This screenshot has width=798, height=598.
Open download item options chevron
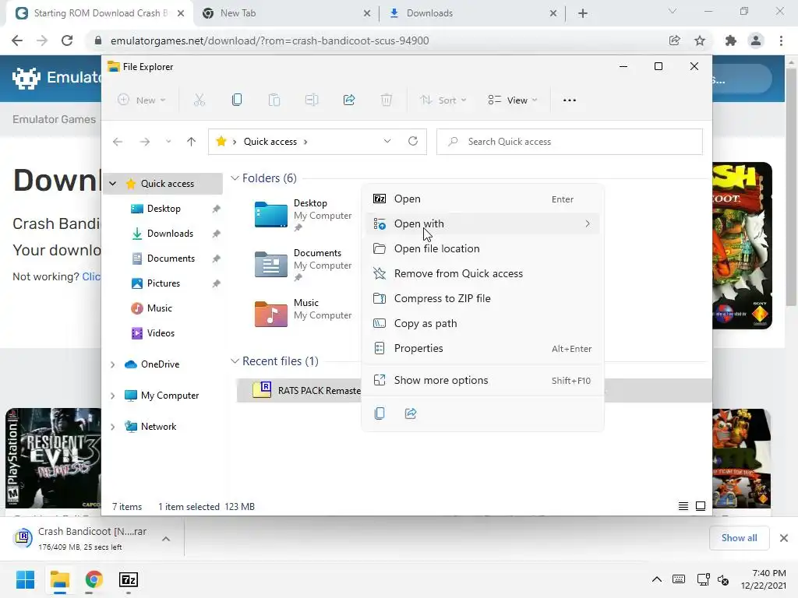coord(166,539)
